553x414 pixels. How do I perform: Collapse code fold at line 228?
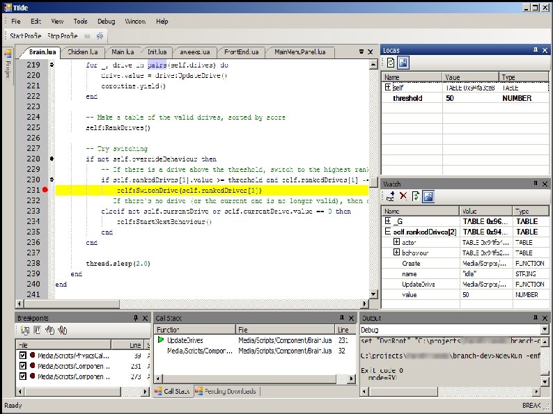coord(52,159)
